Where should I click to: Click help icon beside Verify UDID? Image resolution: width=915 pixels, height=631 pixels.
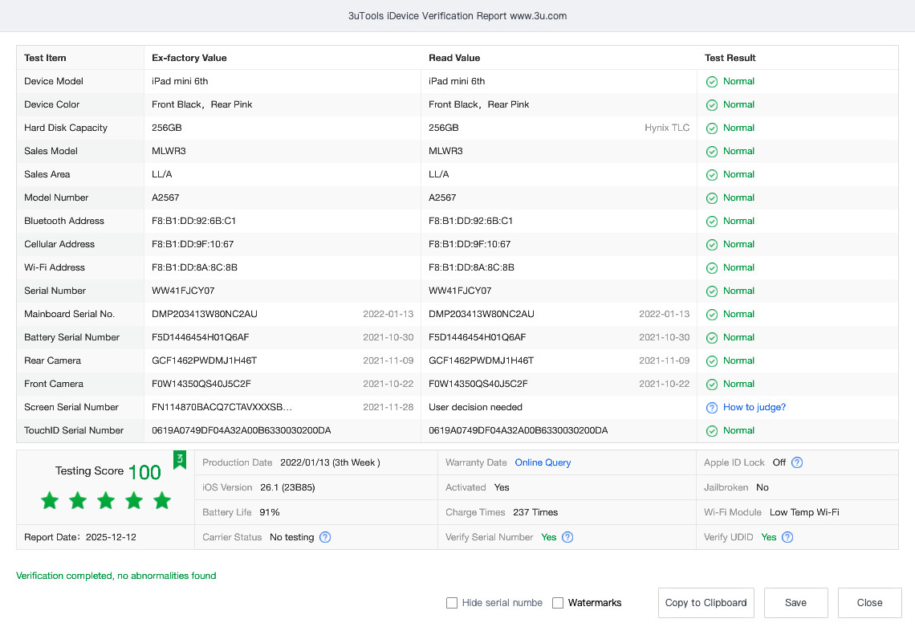[x=787, y=537]
